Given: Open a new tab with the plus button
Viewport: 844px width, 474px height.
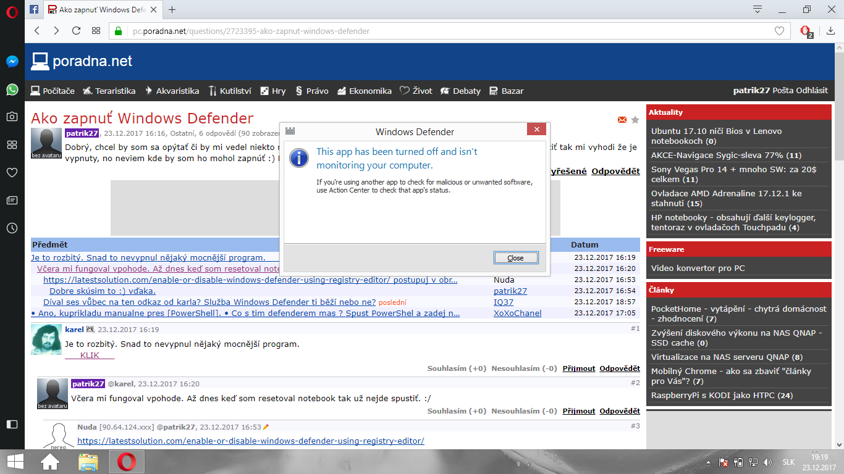Looking at the screenshot, I should 172,9.
